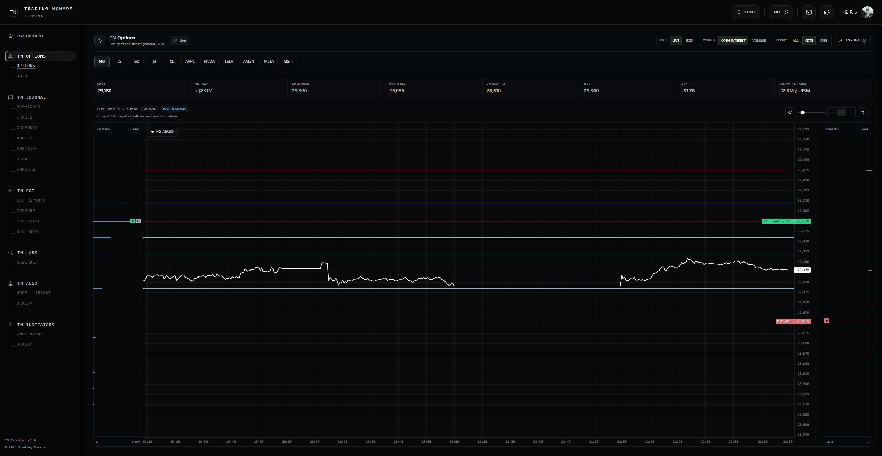The height and width of the screenshot is (456, 882).
Task: Open COT Reports link
Action: (x=31, y=200)
